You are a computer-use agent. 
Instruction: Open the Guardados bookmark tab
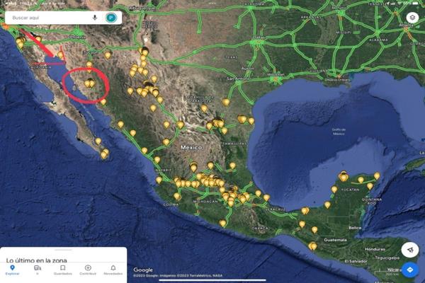62,270
